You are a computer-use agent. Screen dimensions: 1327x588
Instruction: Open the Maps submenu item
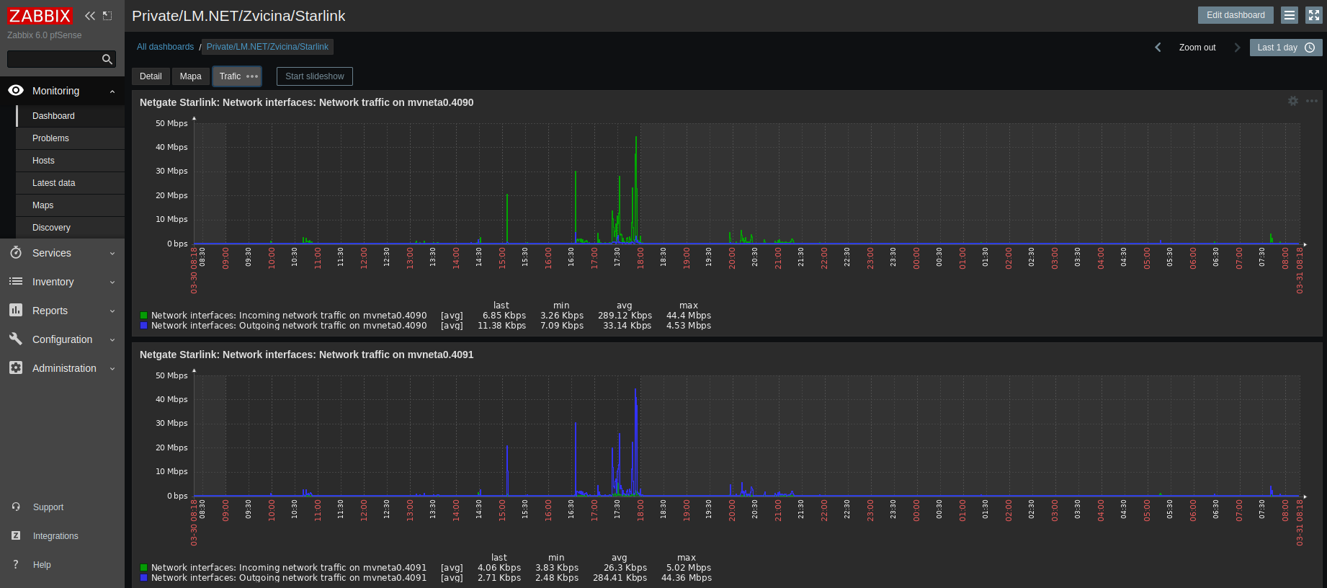click(70, 205)
